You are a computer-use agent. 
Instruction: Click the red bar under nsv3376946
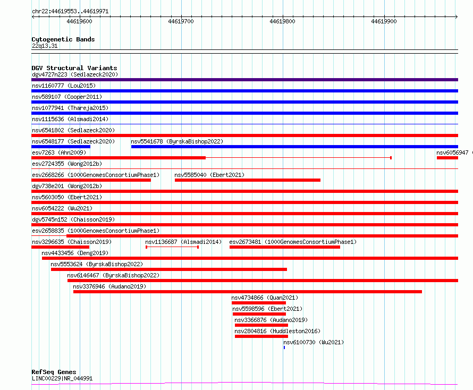tap(248, 292)
